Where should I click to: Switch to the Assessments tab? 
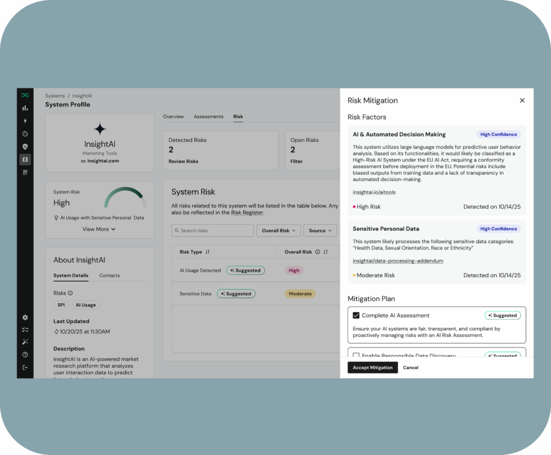tap(208, 117)
